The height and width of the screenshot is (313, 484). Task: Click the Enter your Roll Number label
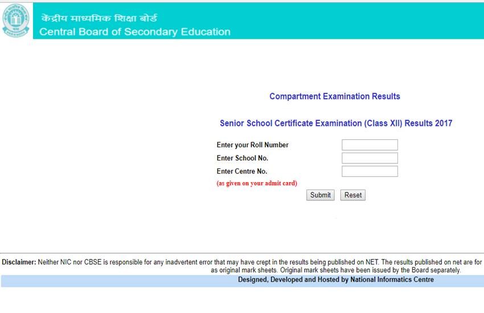pyautogui.click(x=252, y=145)
